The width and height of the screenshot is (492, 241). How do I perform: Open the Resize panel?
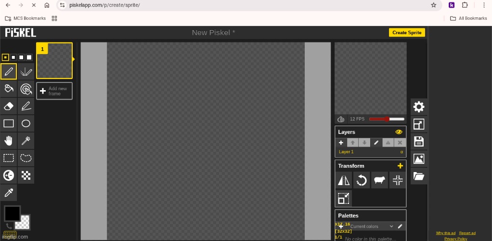pos(419,124)
